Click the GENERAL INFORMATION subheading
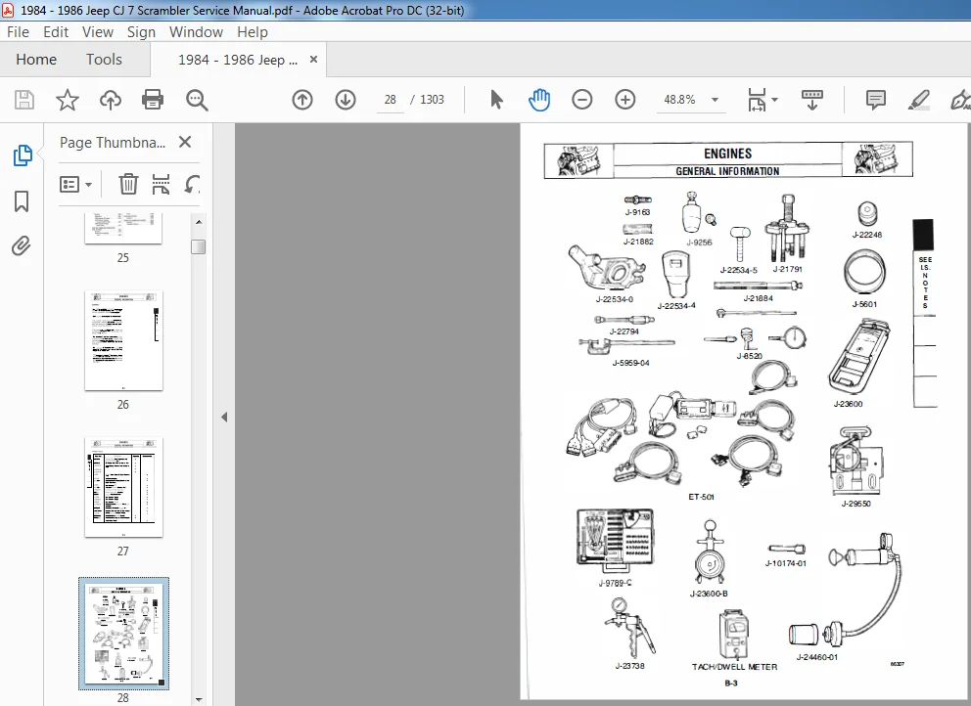The image size is (971, 706). tap(727, 171)
